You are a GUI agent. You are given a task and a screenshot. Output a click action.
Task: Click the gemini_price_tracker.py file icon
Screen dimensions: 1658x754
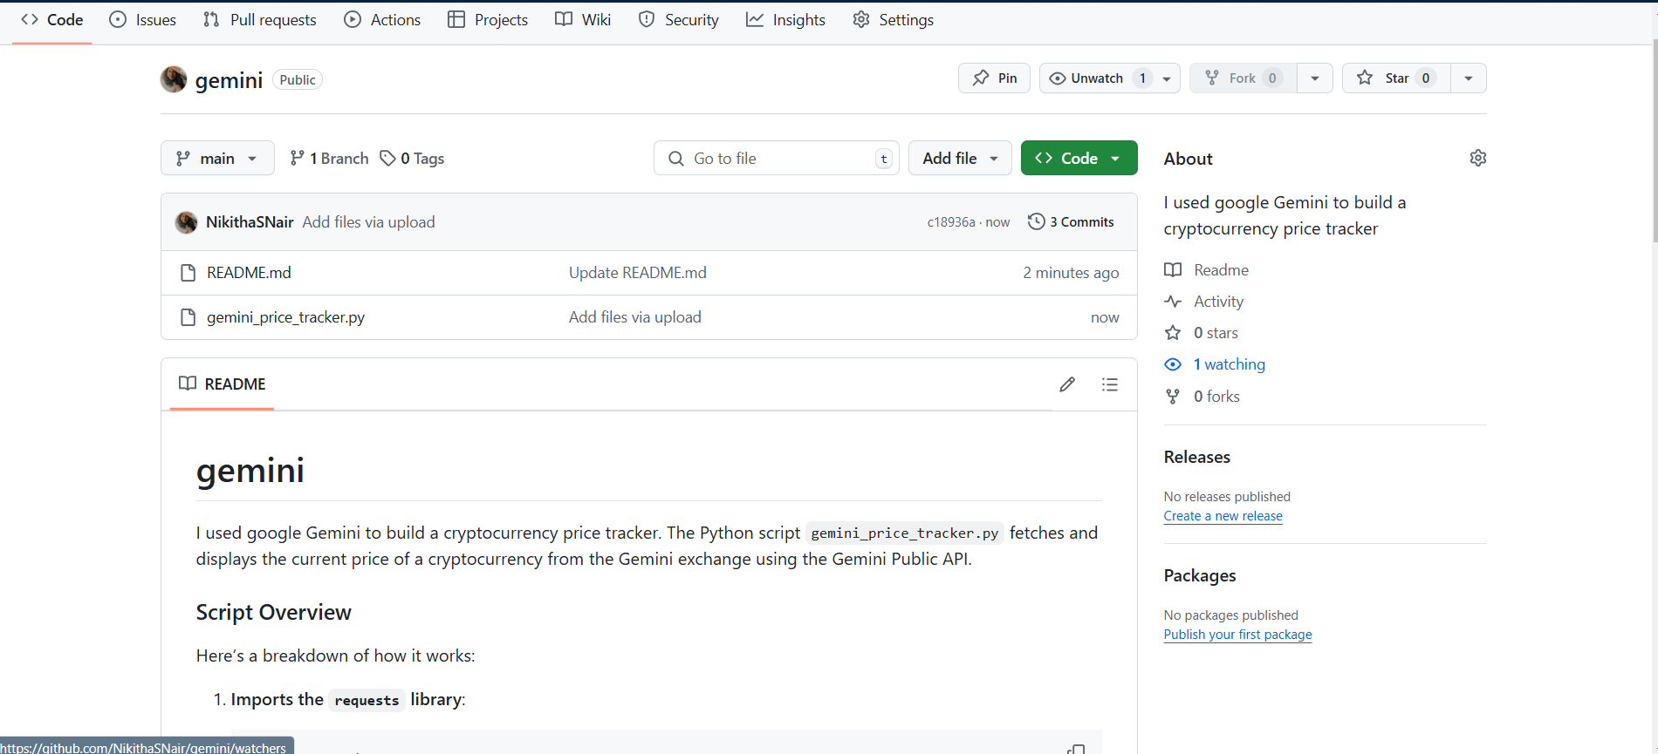point(188,317)
